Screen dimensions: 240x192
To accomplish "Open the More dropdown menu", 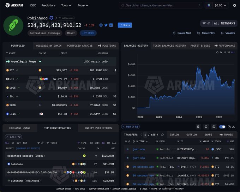I will click(x=83, y=5).
